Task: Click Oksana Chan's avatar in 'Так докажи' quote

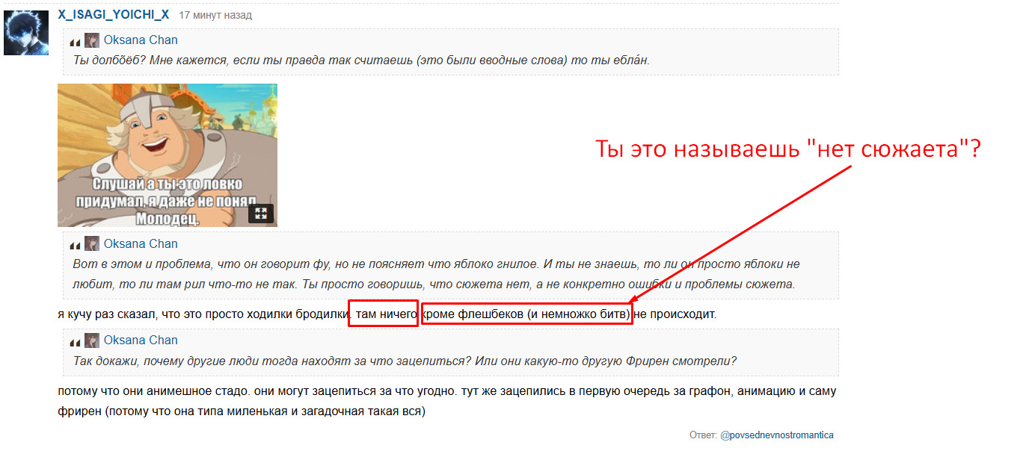Action: pos(92,340)
